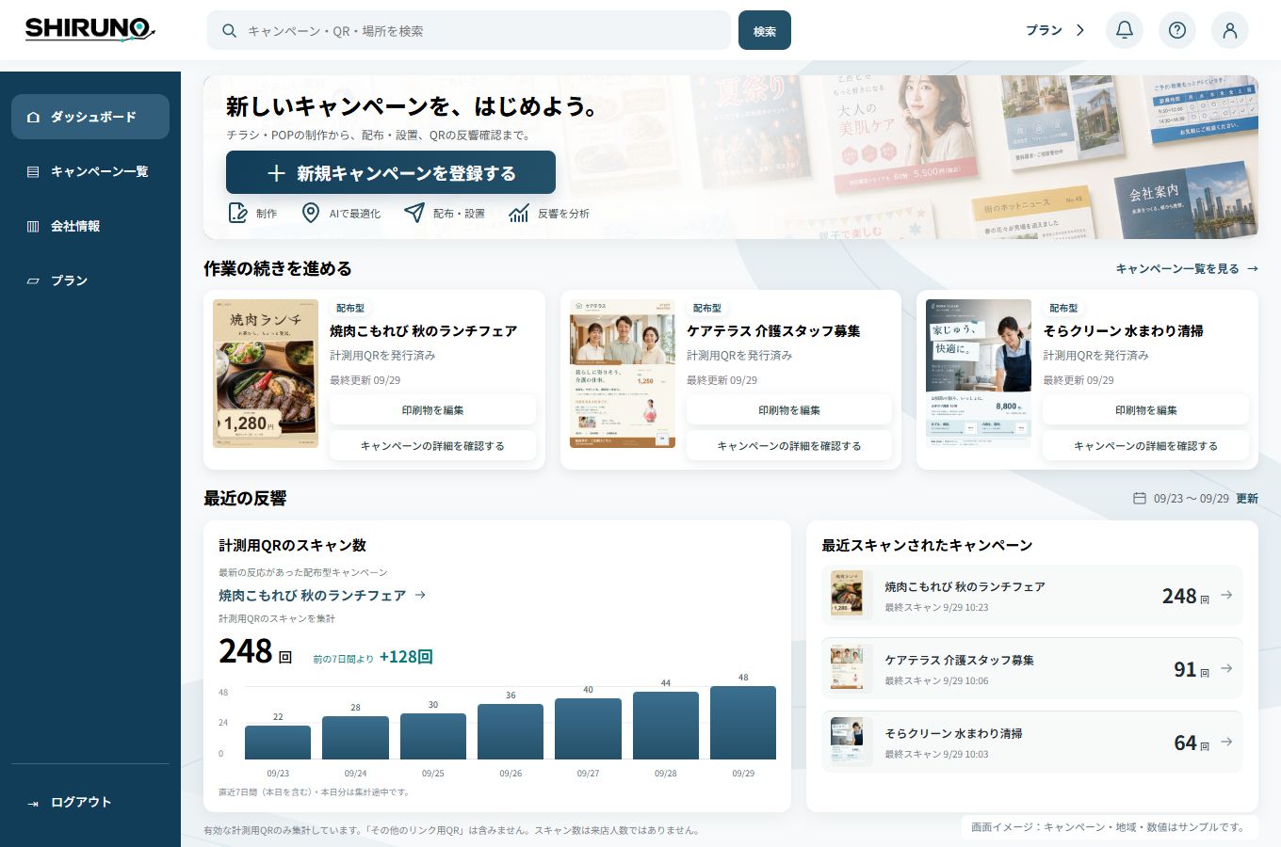
Task: Click the calendar icon beside 09/23～09/29
Action: [x=1140, y=498]
